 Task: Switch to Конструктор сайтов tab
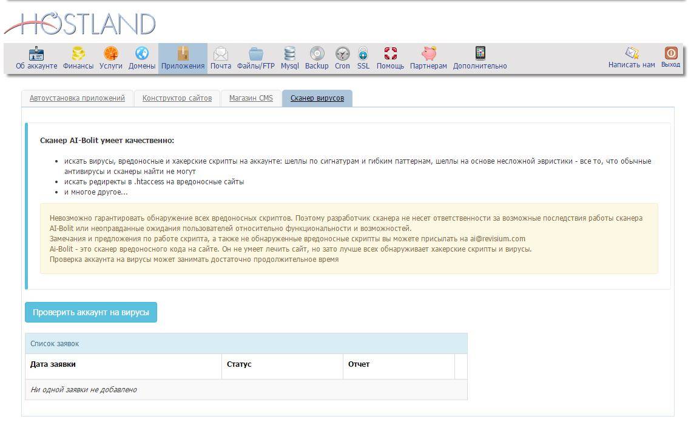[177, 98]
